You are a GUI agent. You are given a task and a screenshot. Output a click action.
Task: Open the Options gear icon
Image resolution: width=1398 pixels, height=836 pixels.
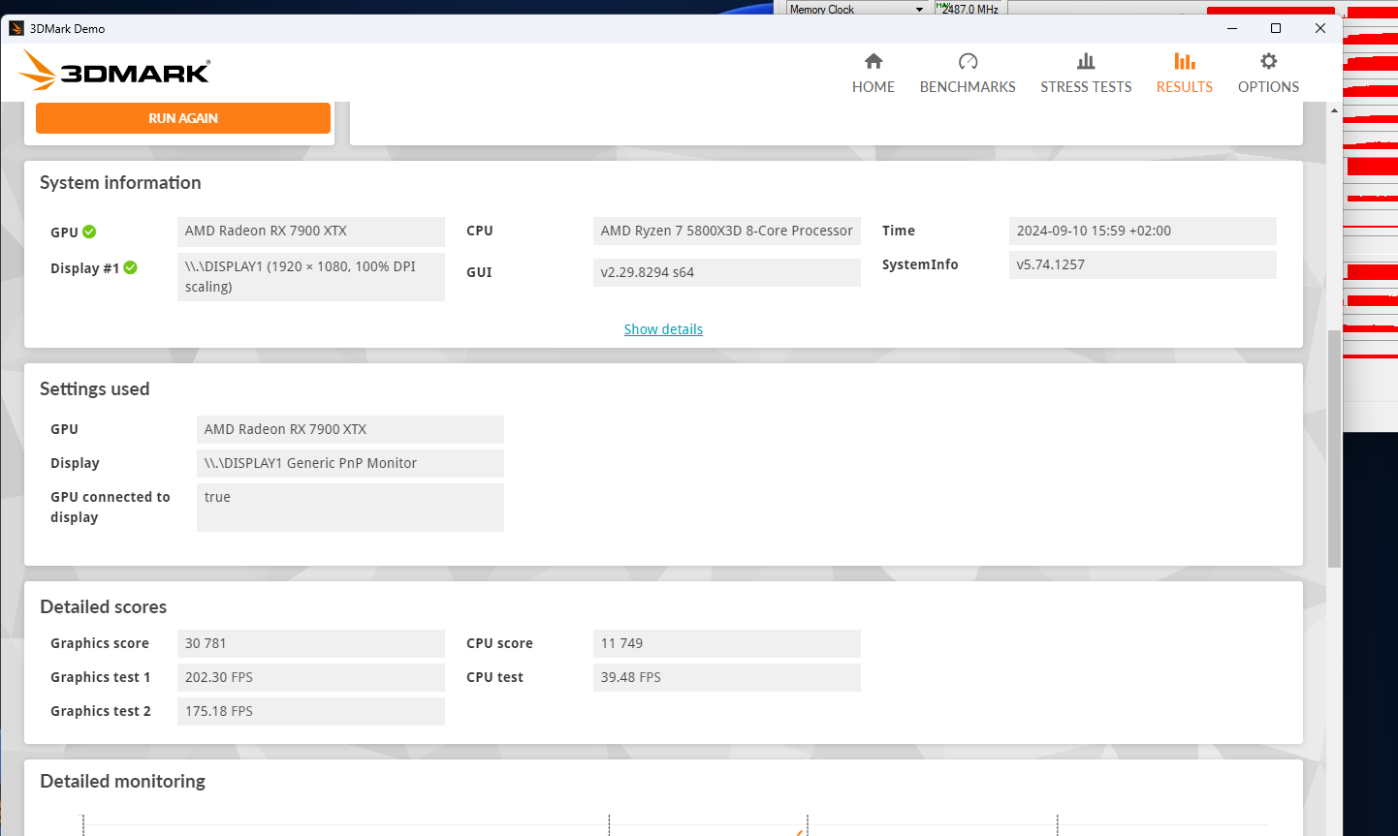pyautogui.click(x=1268, y=61)
